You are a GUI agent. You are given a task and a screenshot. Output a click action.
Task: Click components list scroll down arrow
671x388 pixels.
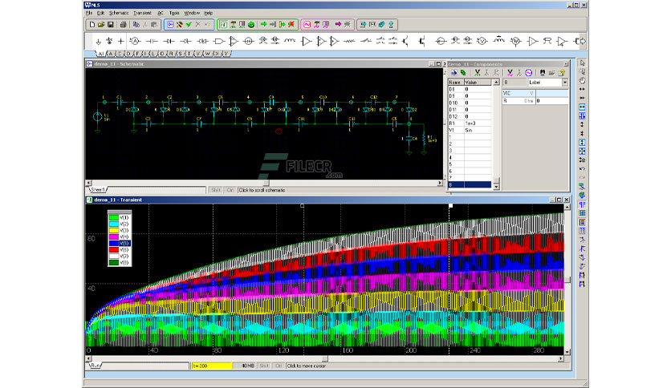click(496, 187)
